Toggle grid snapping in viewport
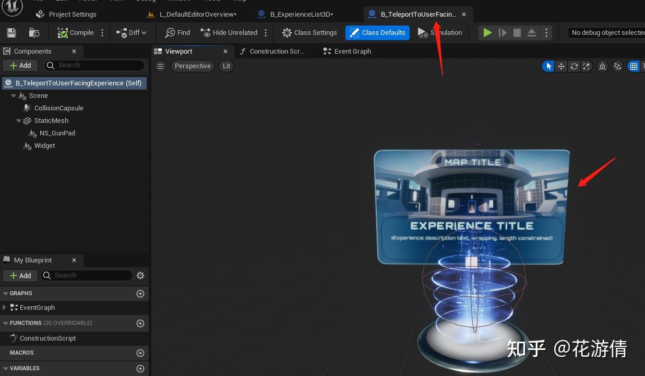This screenshot has width=645, height=376. (x=634, y=66)
